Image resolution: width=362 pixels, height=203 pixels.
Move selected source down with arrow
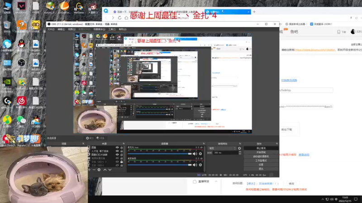[110, 170]
